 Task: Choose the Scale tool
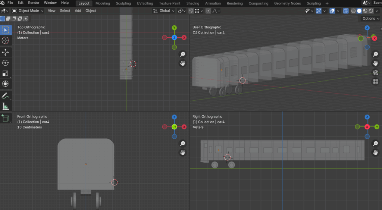pos(6,73)
